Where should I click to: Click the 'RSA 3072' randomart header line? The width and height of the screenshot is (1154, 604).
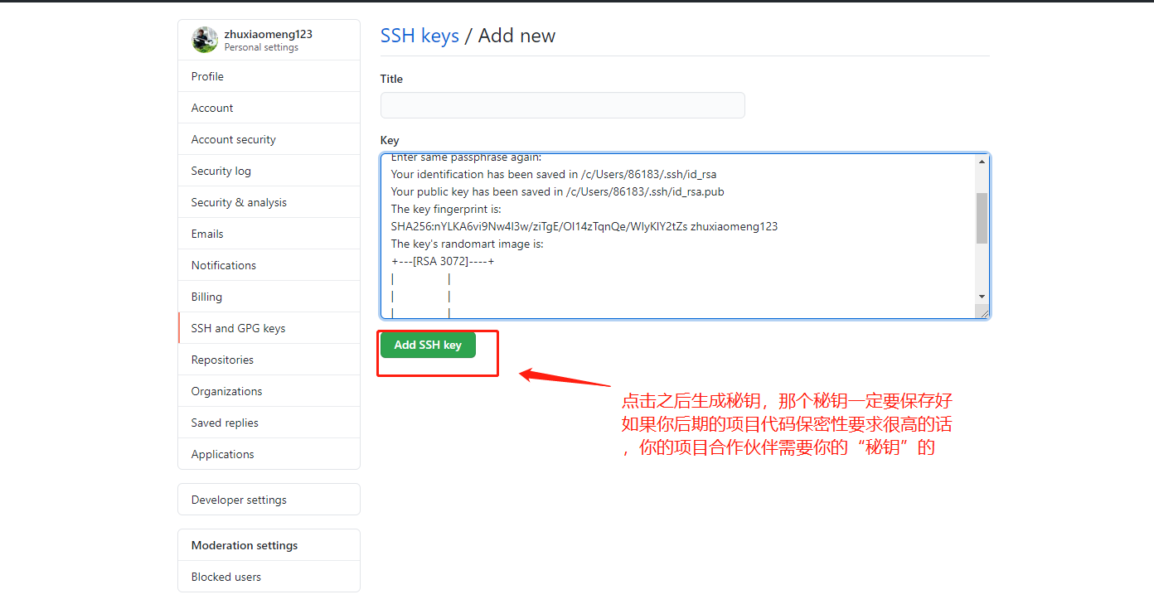tap(443, 262)
